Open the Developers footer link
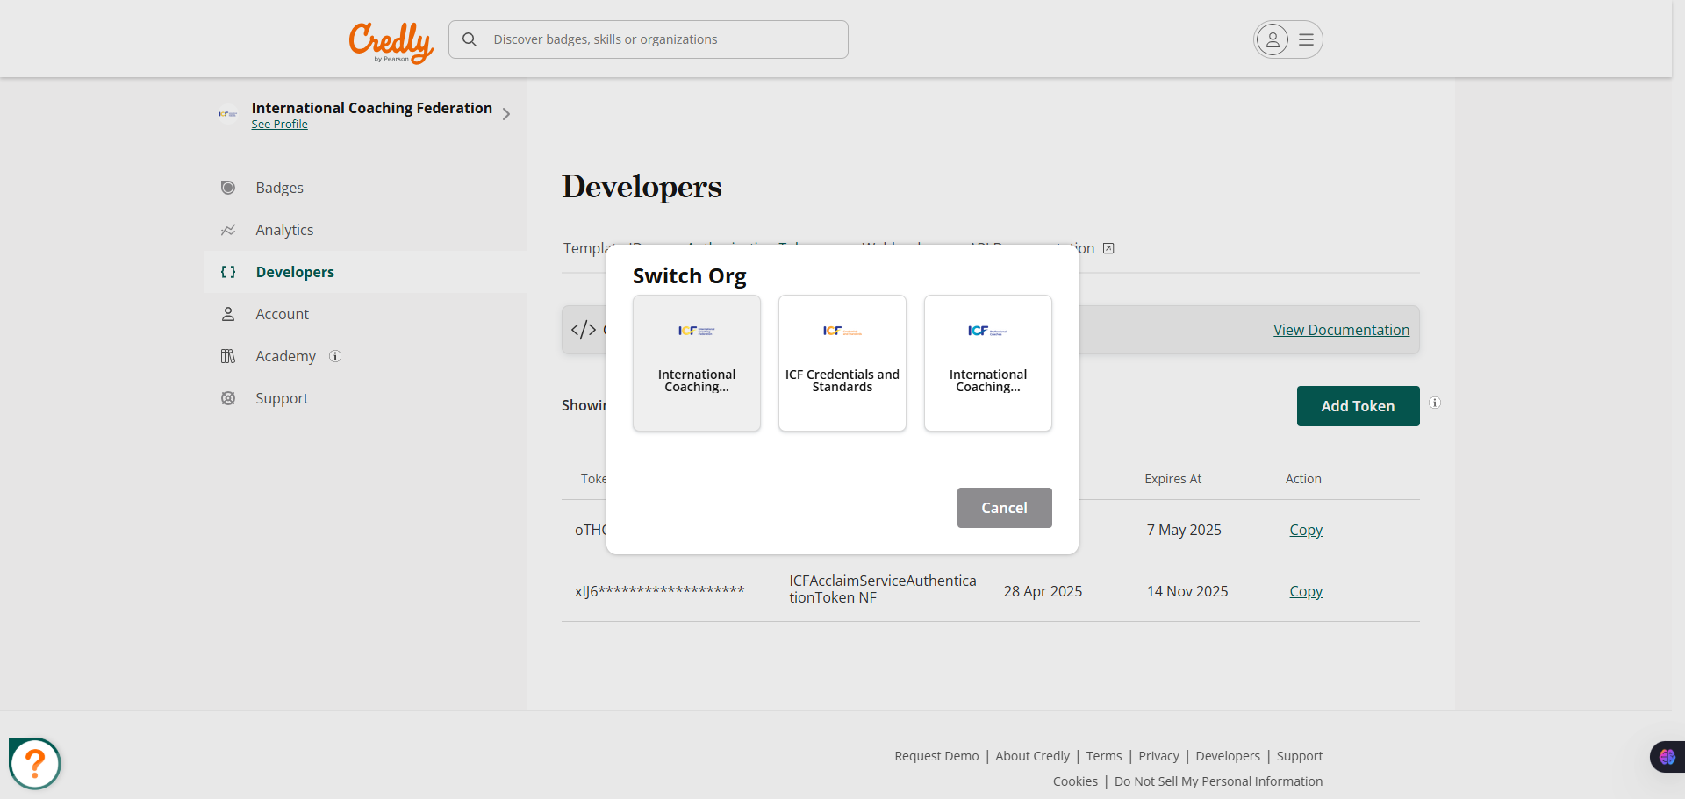 1228,756
